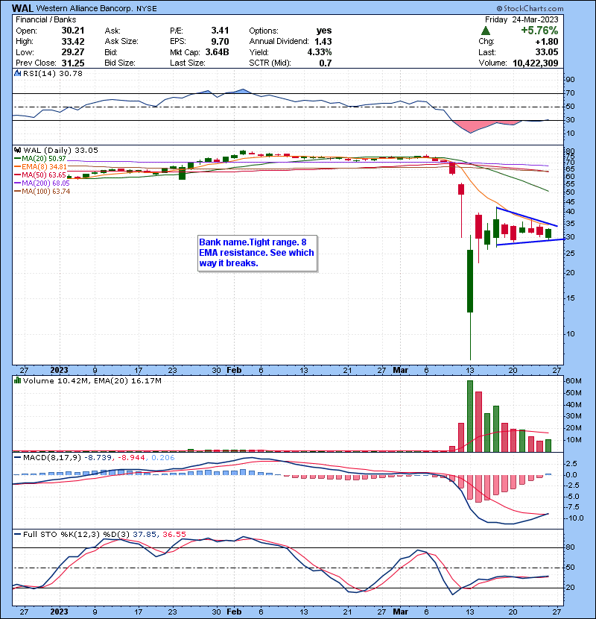Click the Feb label on bottom stochastic axis

(x=234, y=612)
